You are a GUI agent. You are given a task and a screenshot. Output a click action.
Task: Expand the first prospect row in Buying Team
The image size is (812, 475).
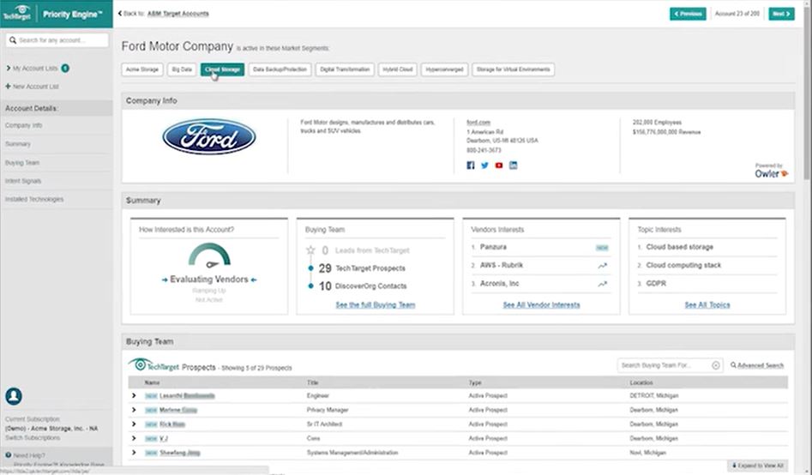(x=134, y=396)
